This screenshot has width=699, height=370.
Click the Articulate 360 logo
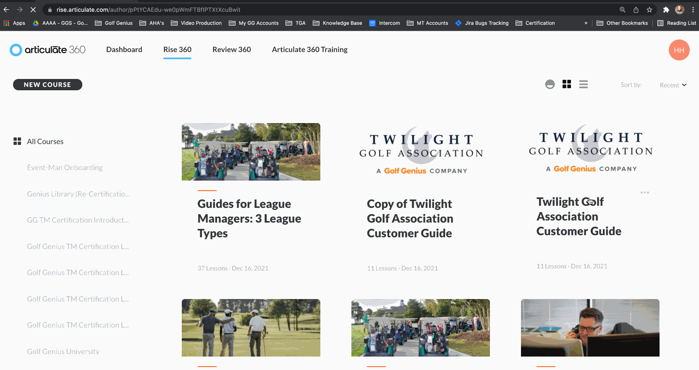click(47, 50)
